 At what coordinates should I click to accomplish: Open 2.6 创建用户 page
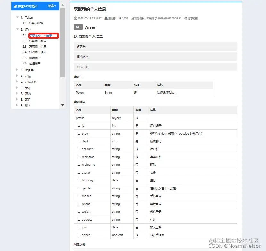35,63
